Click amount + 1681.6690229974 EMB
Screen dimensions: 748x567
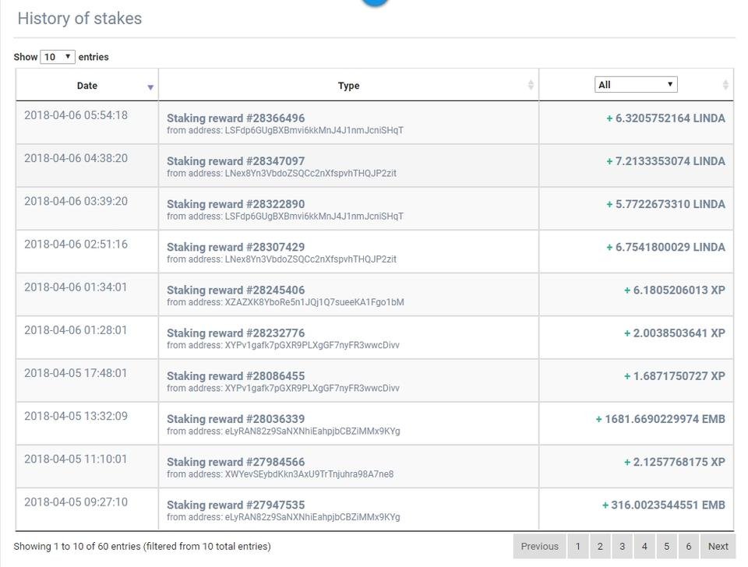[x=660, y=419]
